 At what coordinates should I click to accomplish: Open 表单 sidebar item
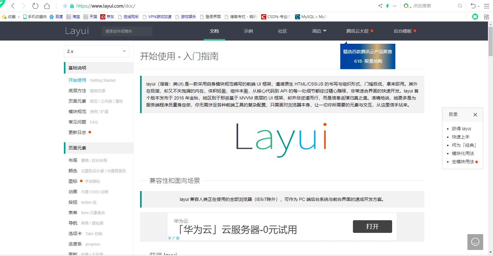point(87,213)
